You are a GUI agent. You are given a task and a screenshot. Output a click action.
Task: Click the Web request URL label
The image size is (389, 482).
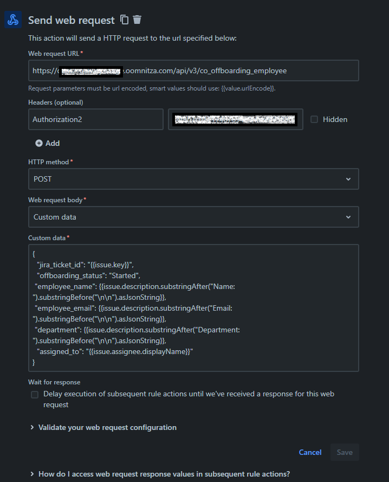pos(54,53)
